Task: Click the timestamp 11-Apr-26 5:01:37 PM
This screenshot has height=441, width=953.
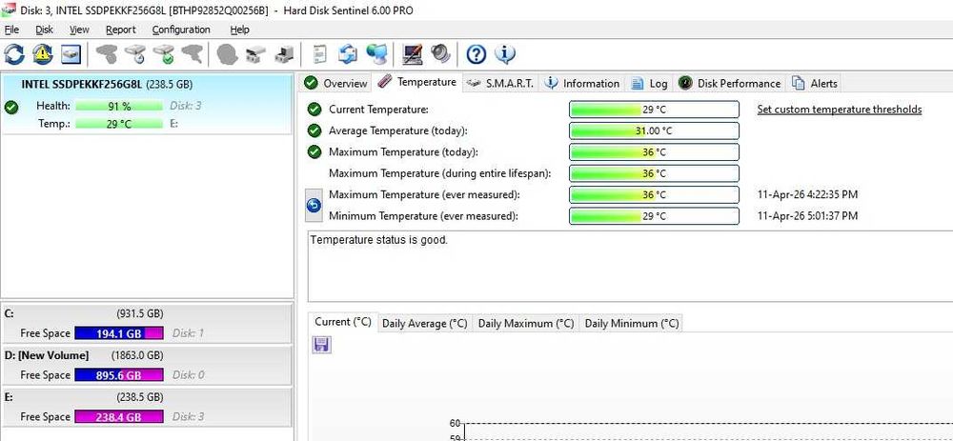Action: [808, 215]
